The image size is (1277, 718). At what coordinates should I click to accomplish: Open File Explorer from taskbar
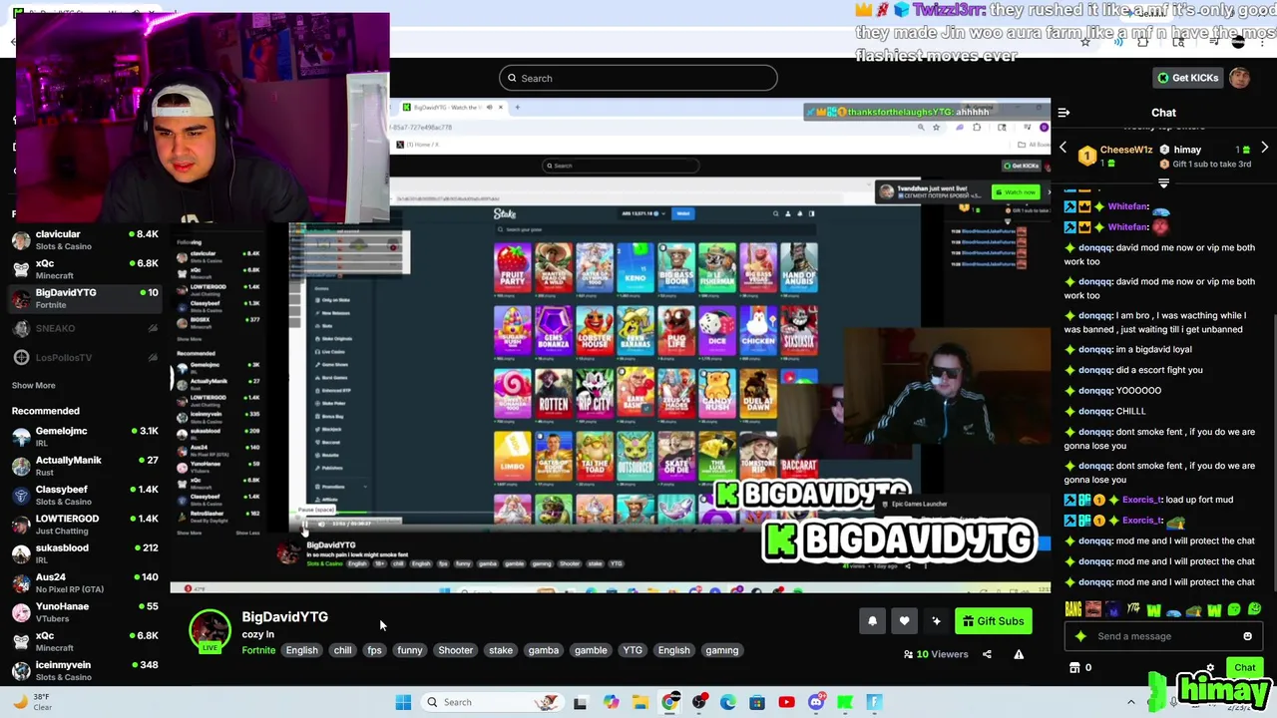pos(639,702)
